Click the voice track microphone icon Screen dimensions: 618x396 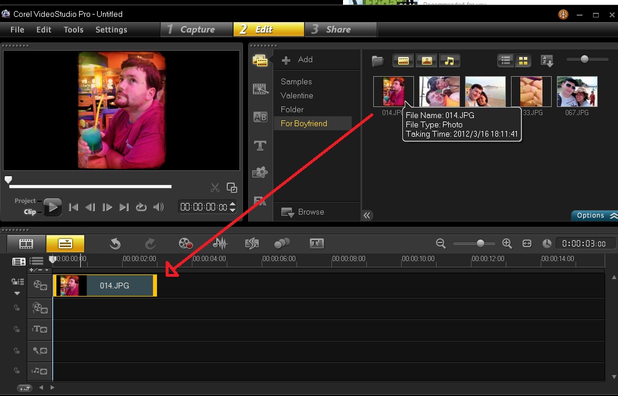pyautogui.click(x=40, y=350)
